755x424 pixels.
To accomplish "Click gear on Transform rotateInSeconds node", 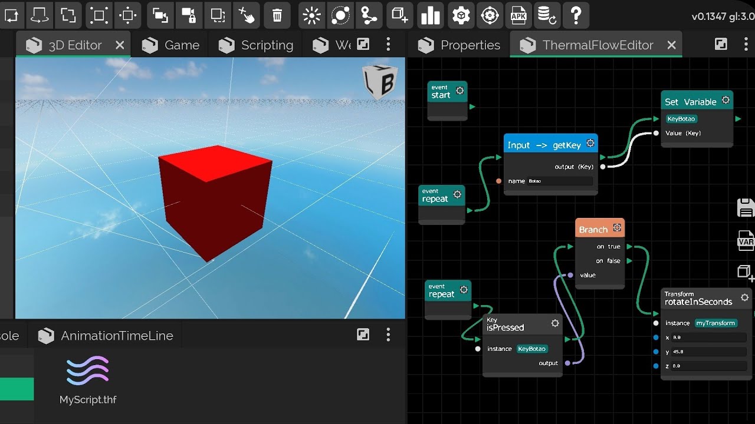I will coord(744,297).
